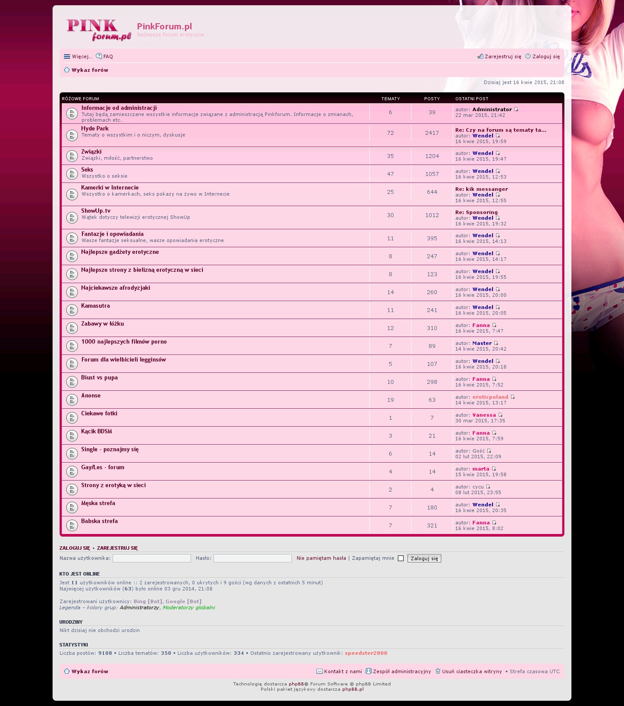
Task: Click the forum icon for ShowUp.tv
Action: pyautogui.click(x=72, y=218)
